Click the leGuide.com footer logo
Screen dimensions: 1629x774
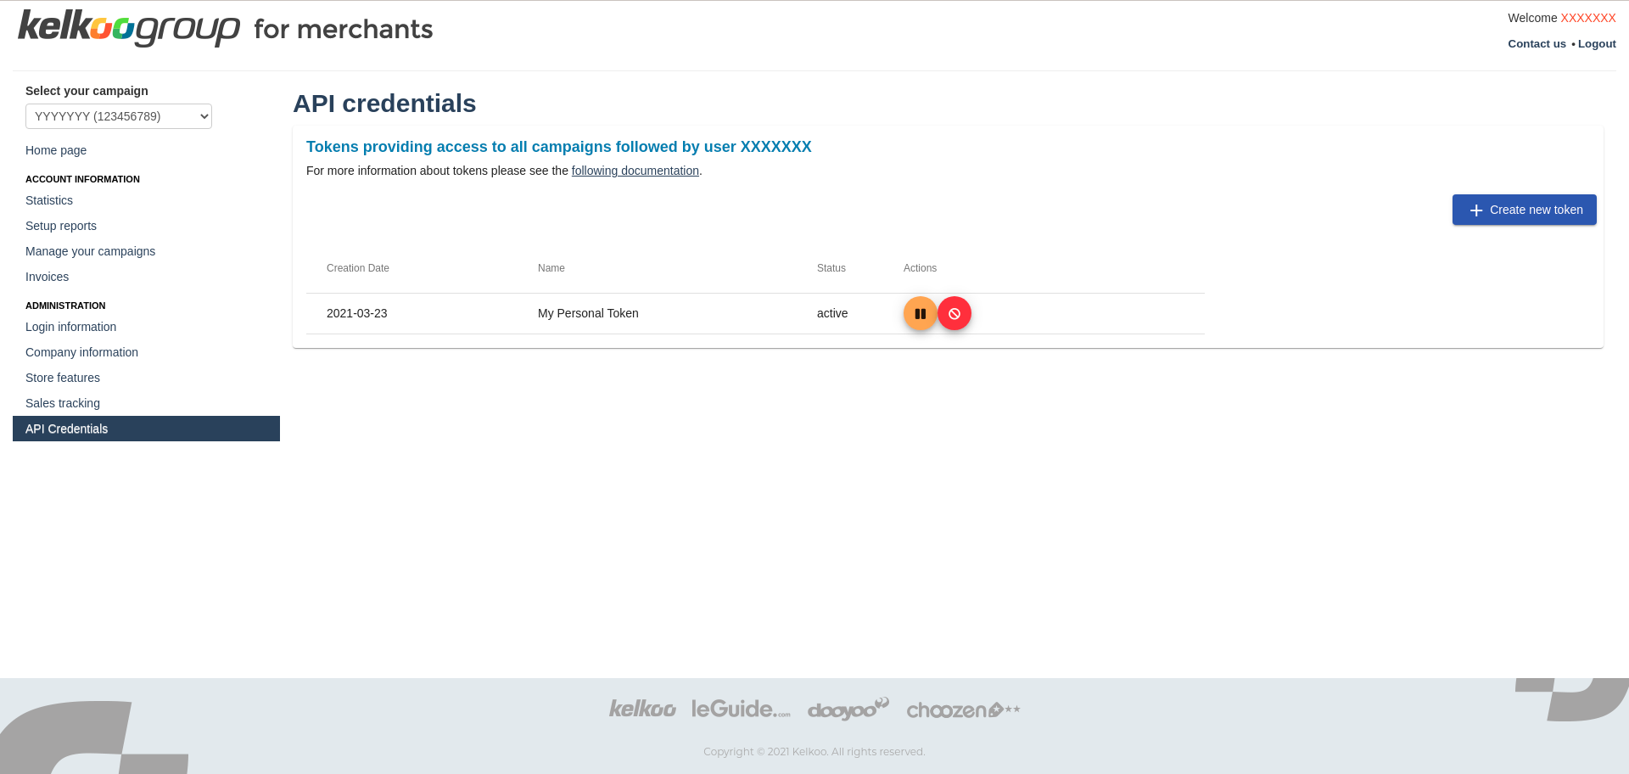click(x=741, y=709)
